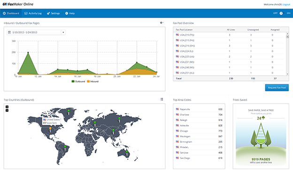293x173 pixels.
Task: Select the USA,(210) (TX) row
Action: pos(230,35)
